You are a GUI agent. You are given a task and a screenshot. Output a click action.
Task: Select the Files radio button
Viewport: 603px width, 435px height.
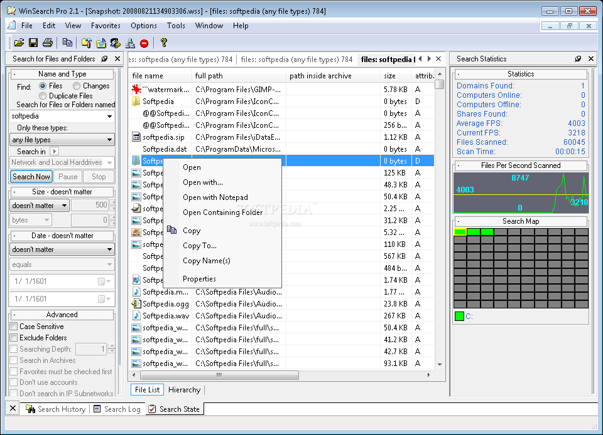(x=43, y=86)
